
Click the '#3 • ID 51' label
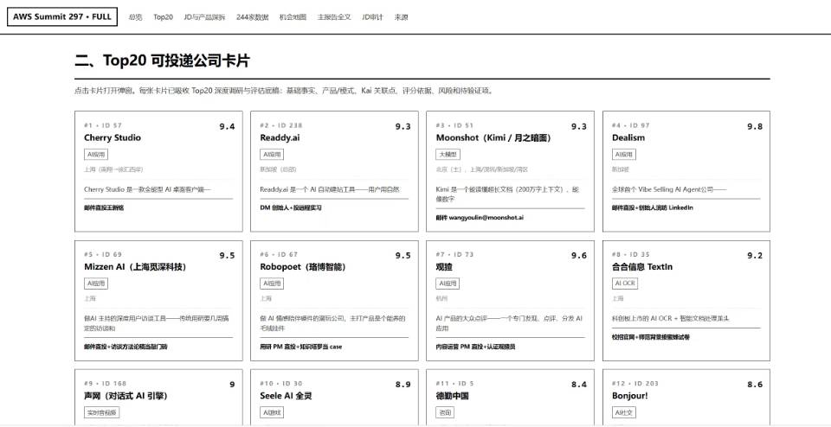(x=454, y=125)
